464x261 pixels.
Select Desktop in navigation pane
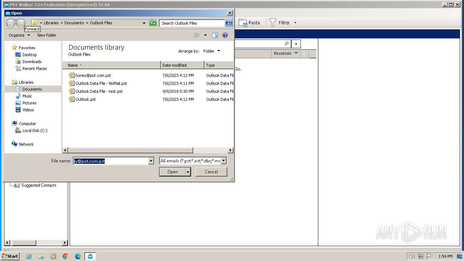(x=26, y=55)
